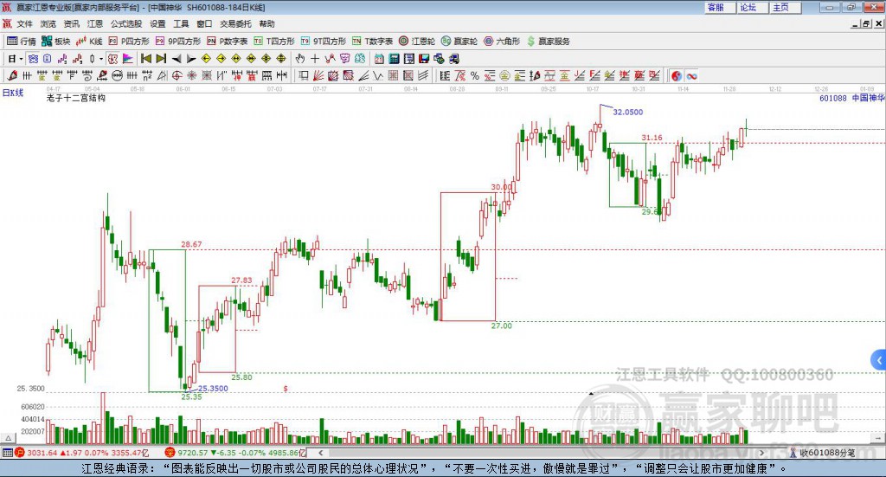Click the Shenzhen index 9720.57 status
This screenshot has height=477, width=886.
coord(235,453)
